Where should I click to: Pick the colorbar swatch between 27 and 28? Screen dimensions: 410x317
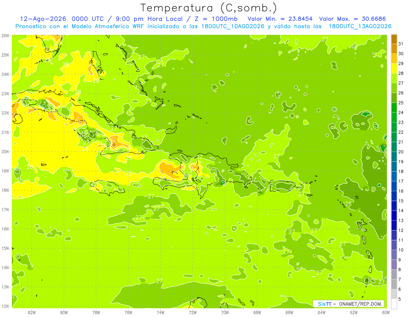tap(394, 78)
